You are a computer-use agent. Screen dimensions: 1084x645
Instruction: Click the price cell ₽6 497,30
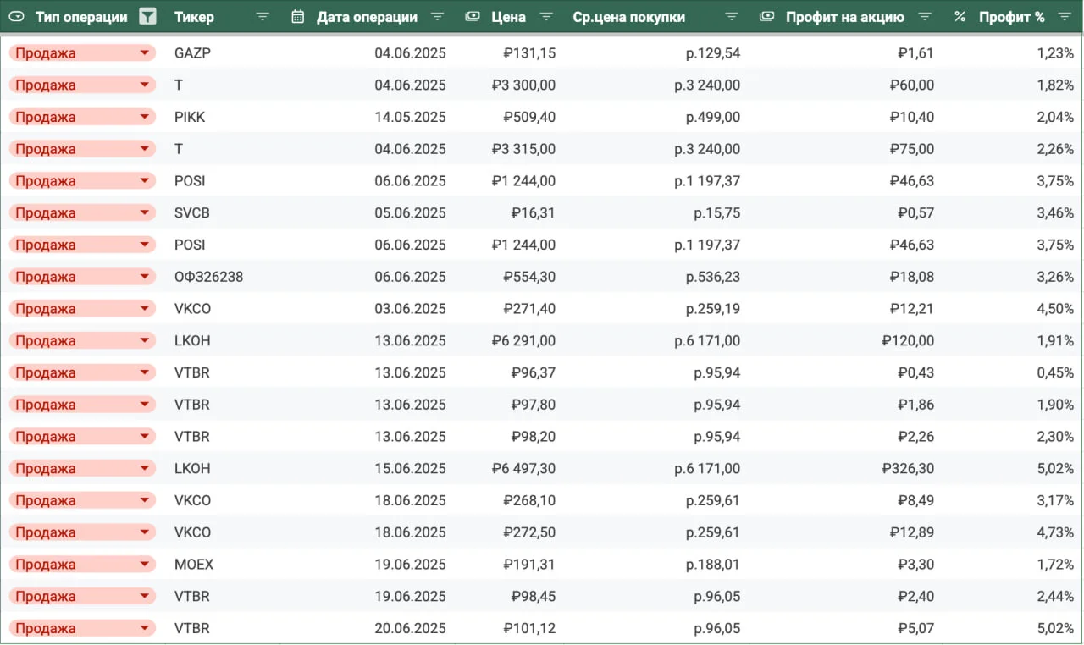pyautogui.click(x=523, y=469)
